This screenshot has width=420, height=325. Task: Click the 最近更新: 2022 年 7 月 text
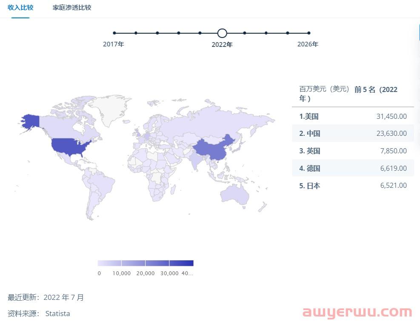coord(46,297)
